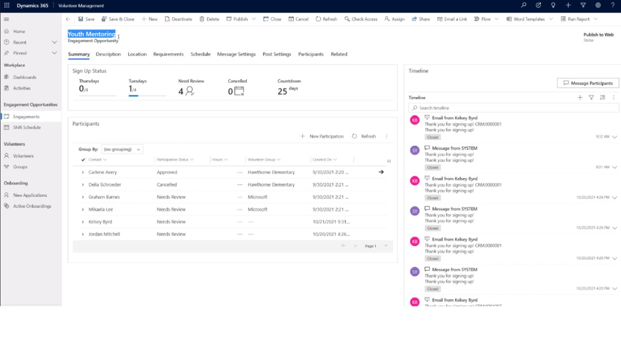Image resolution: width=621 pixels, height=349 pixels.
Task: Expand the Delia Schroeder row
Action: pos(82,185)
